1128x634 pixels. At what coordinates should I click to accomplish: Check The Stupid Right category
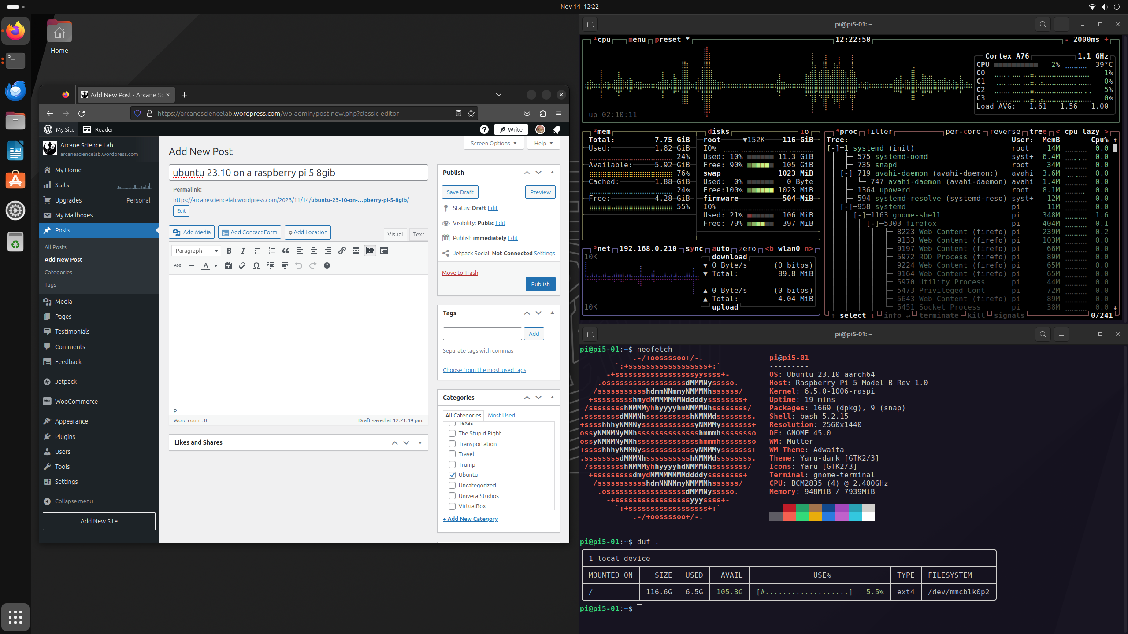pos(452,433)
